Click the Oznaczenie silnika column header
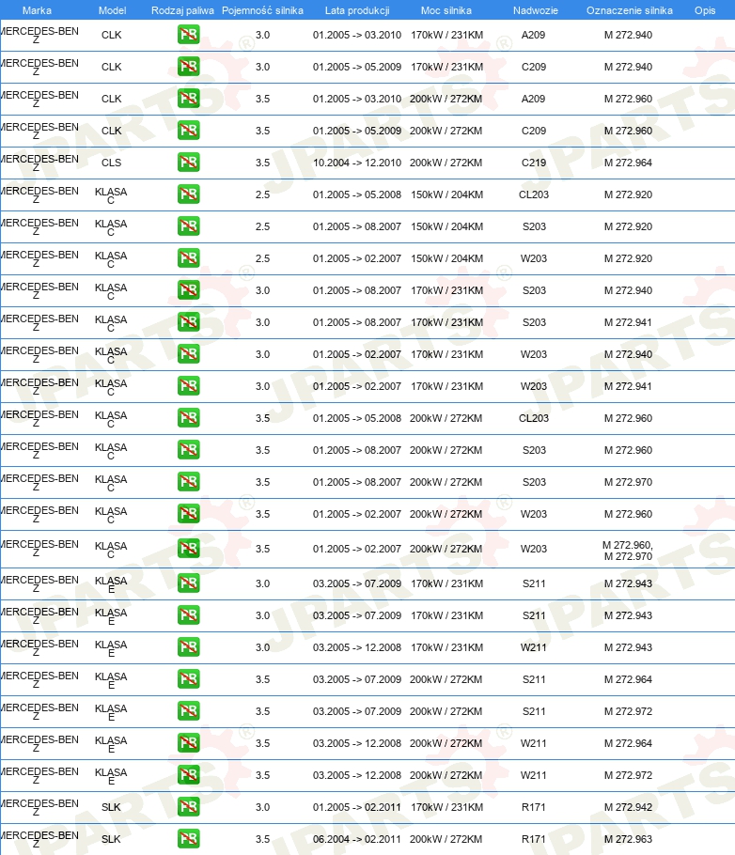 [629, 10]
